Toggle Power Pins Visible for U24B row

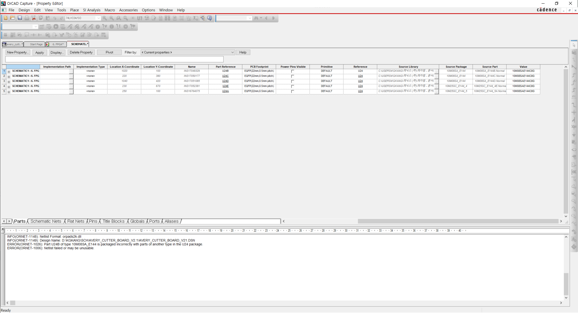tap(293, 71)
